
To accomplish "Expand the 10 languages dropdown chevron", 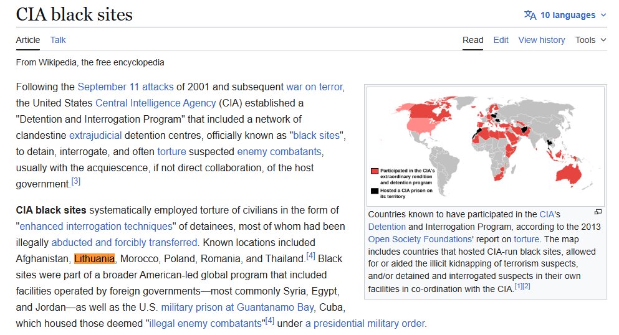I will coord(603,15).
